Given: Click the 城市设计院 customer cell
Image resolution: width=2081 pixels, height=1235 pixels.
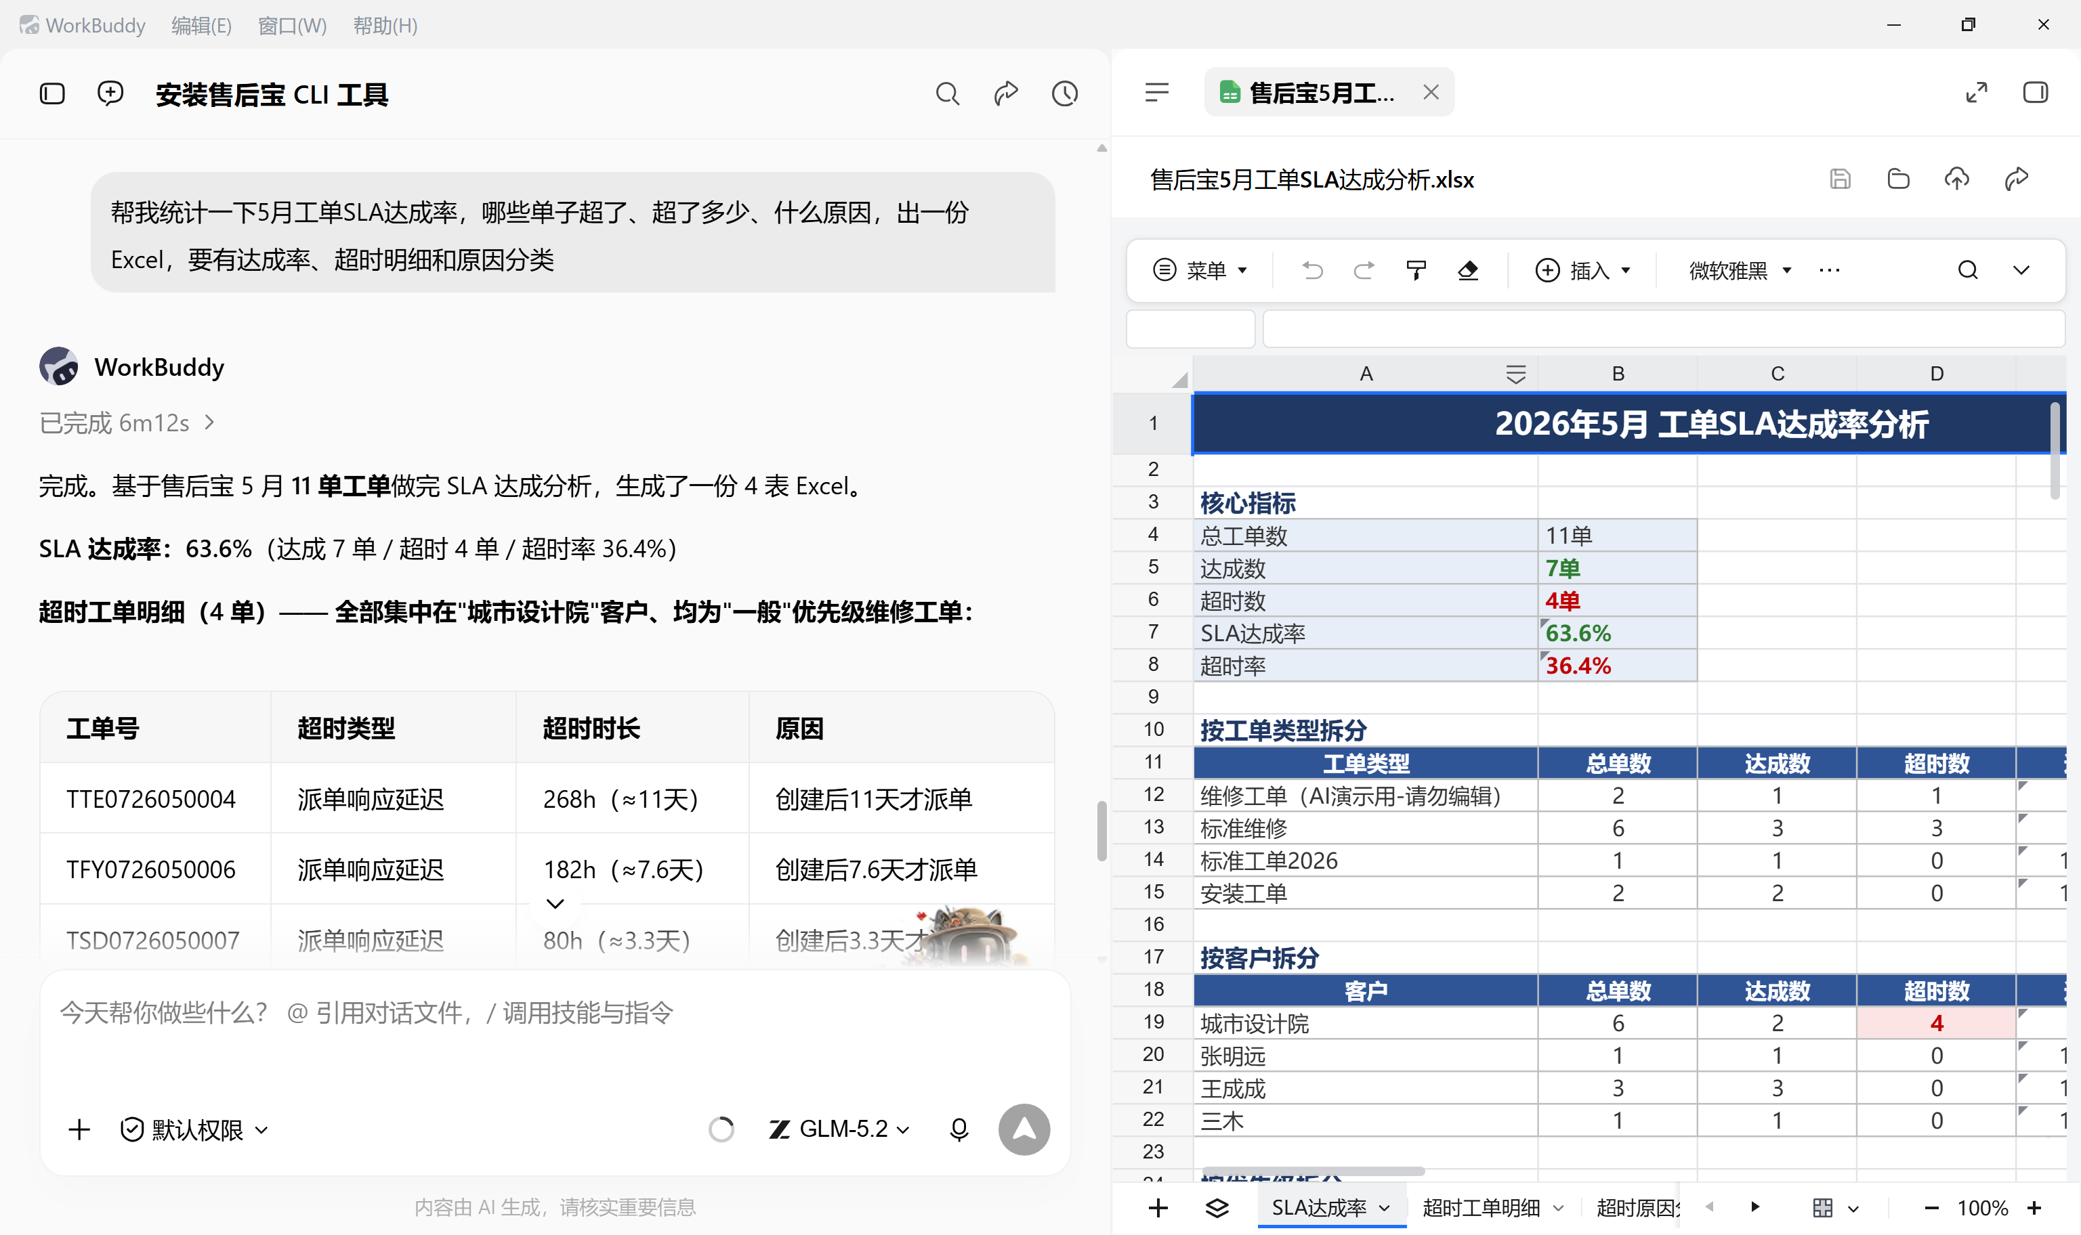Looking at the screenshot, I should click(x=1365, y=1023).
